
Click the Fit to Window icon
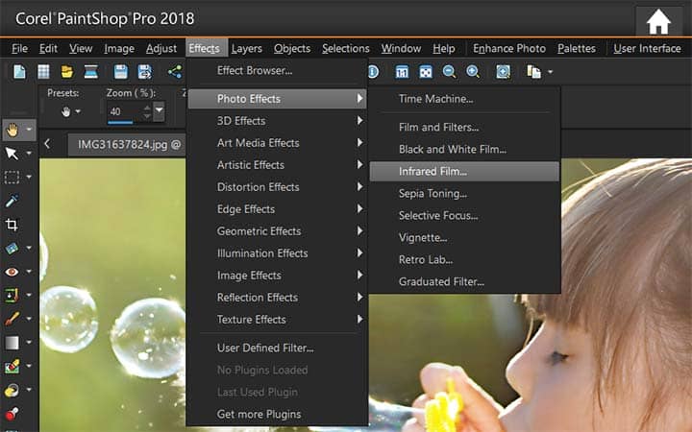coord(426,71)
